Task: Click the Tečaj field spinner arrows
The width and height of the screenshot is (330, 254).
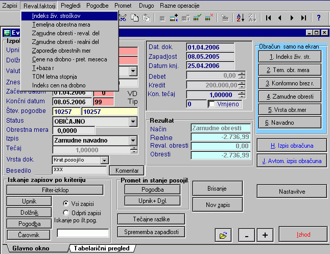Action: pos(134,150)
